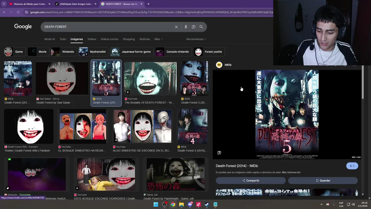371x209 pixels.
Task: Open the site information icon in address bar
Action: 26,12
